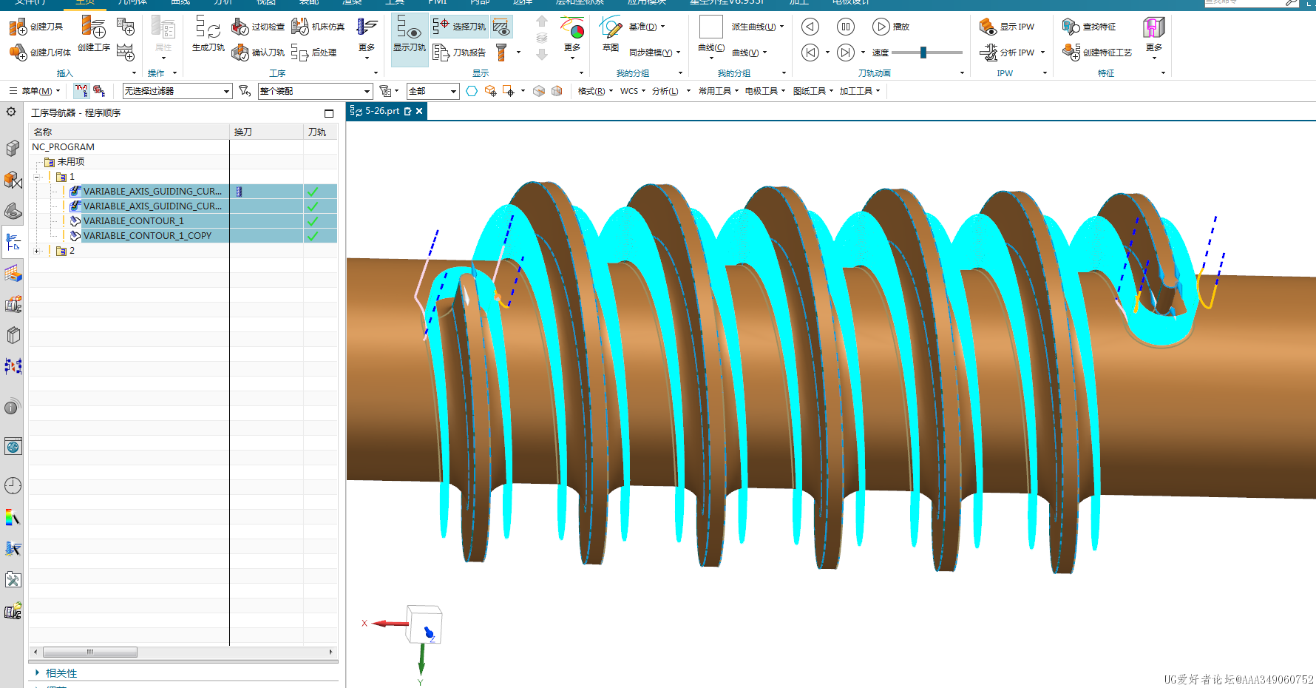
Task: Maximize the Operation Navigator panel
Action: [x=329, y=113]
